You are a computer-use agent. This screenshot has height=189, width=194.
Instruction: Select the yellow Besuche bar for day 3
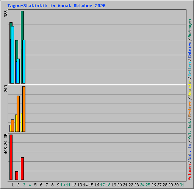coord(22,122)
